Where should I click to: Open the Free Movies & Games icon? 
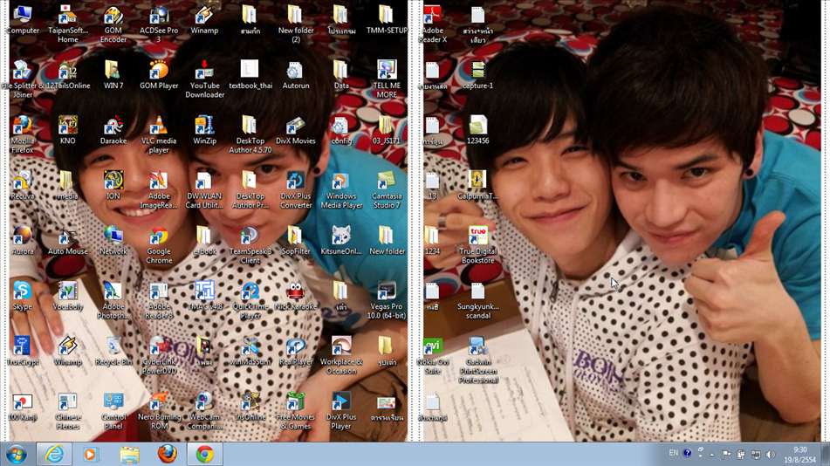click(x=295, y=411)
